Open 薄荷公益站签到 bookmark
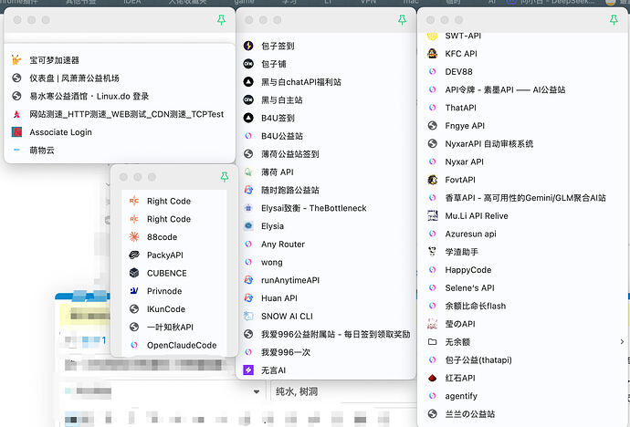The height and width of the screenshot is (427, 630). [x=290, y=154]
